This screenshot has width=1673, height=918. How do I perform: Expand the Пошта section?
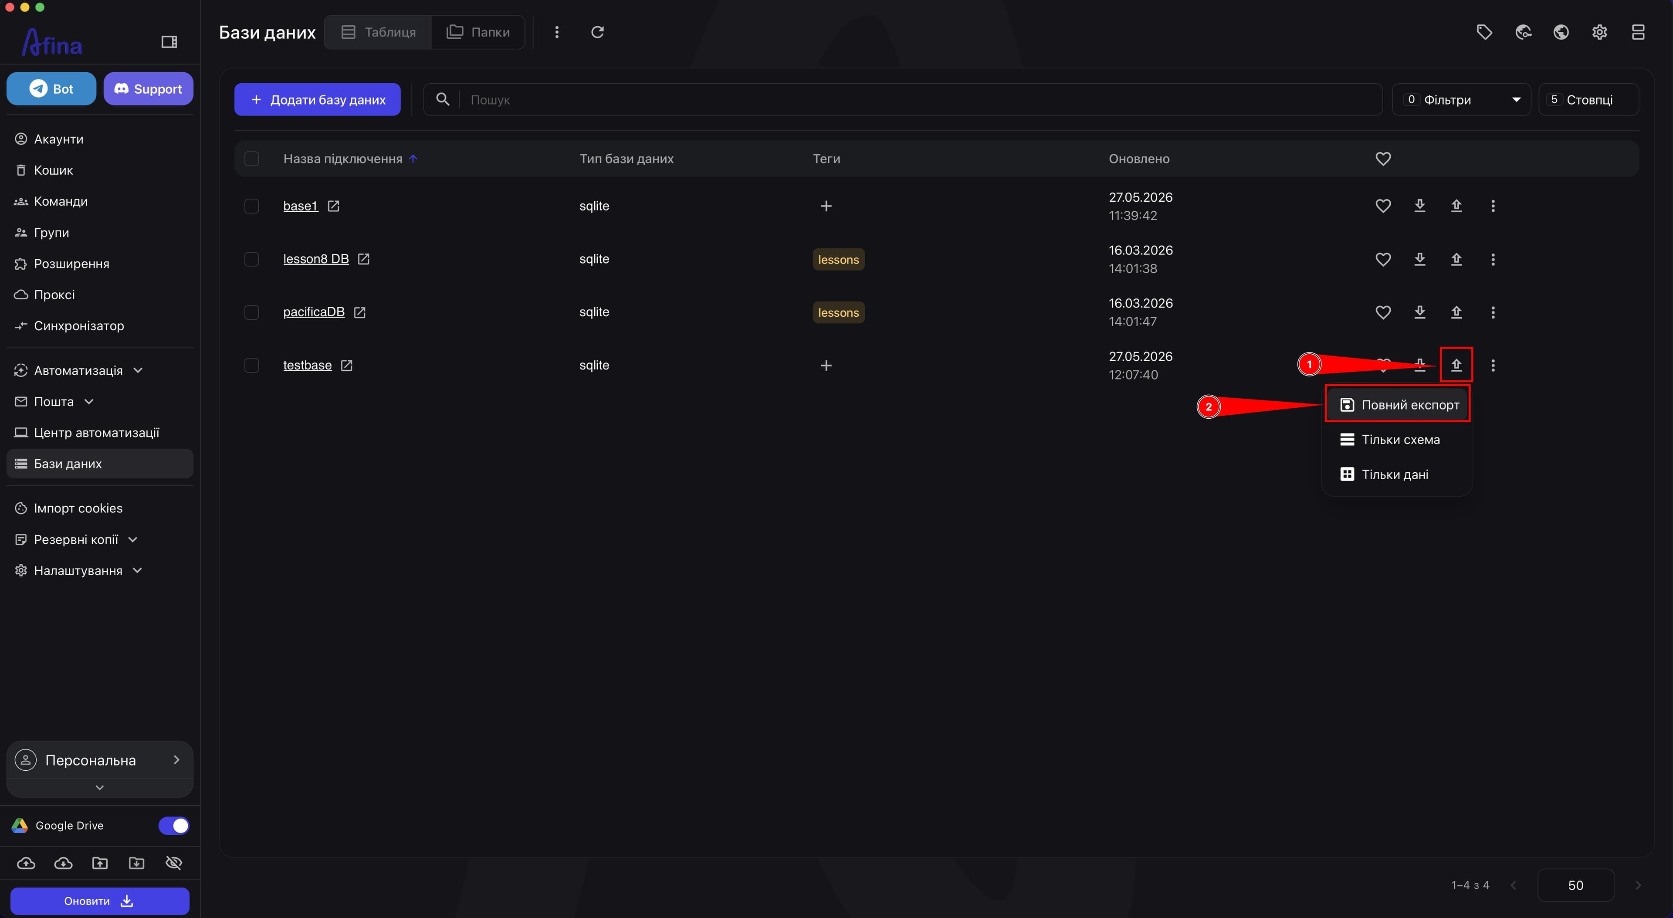click(89, 402)
